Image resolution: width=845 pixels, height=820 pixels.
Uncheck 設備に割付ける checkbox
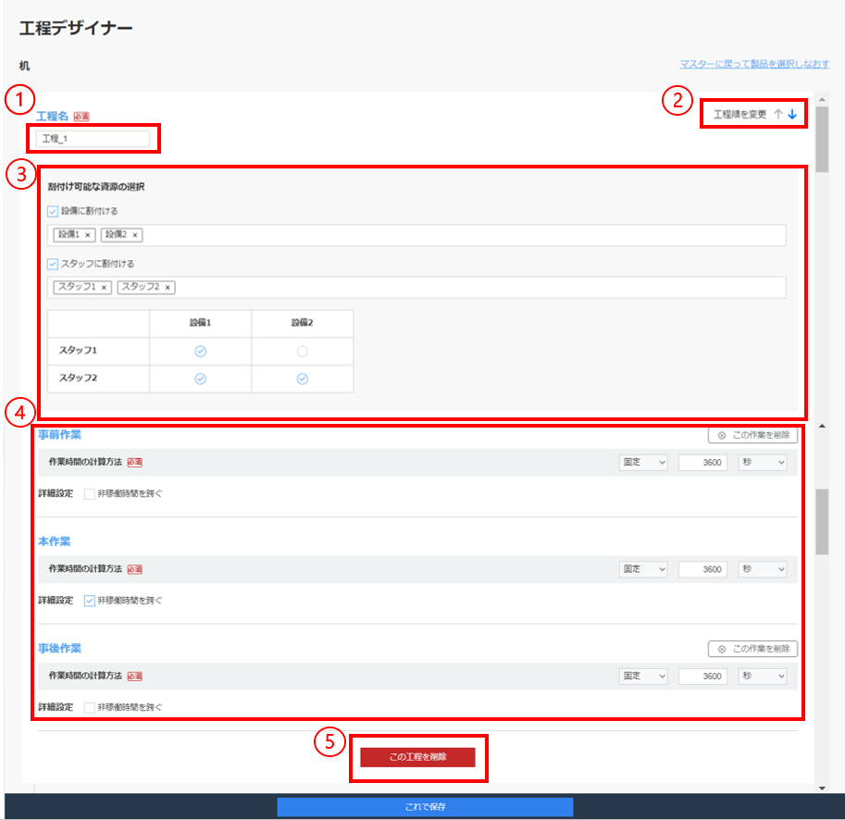coord(52,211)
